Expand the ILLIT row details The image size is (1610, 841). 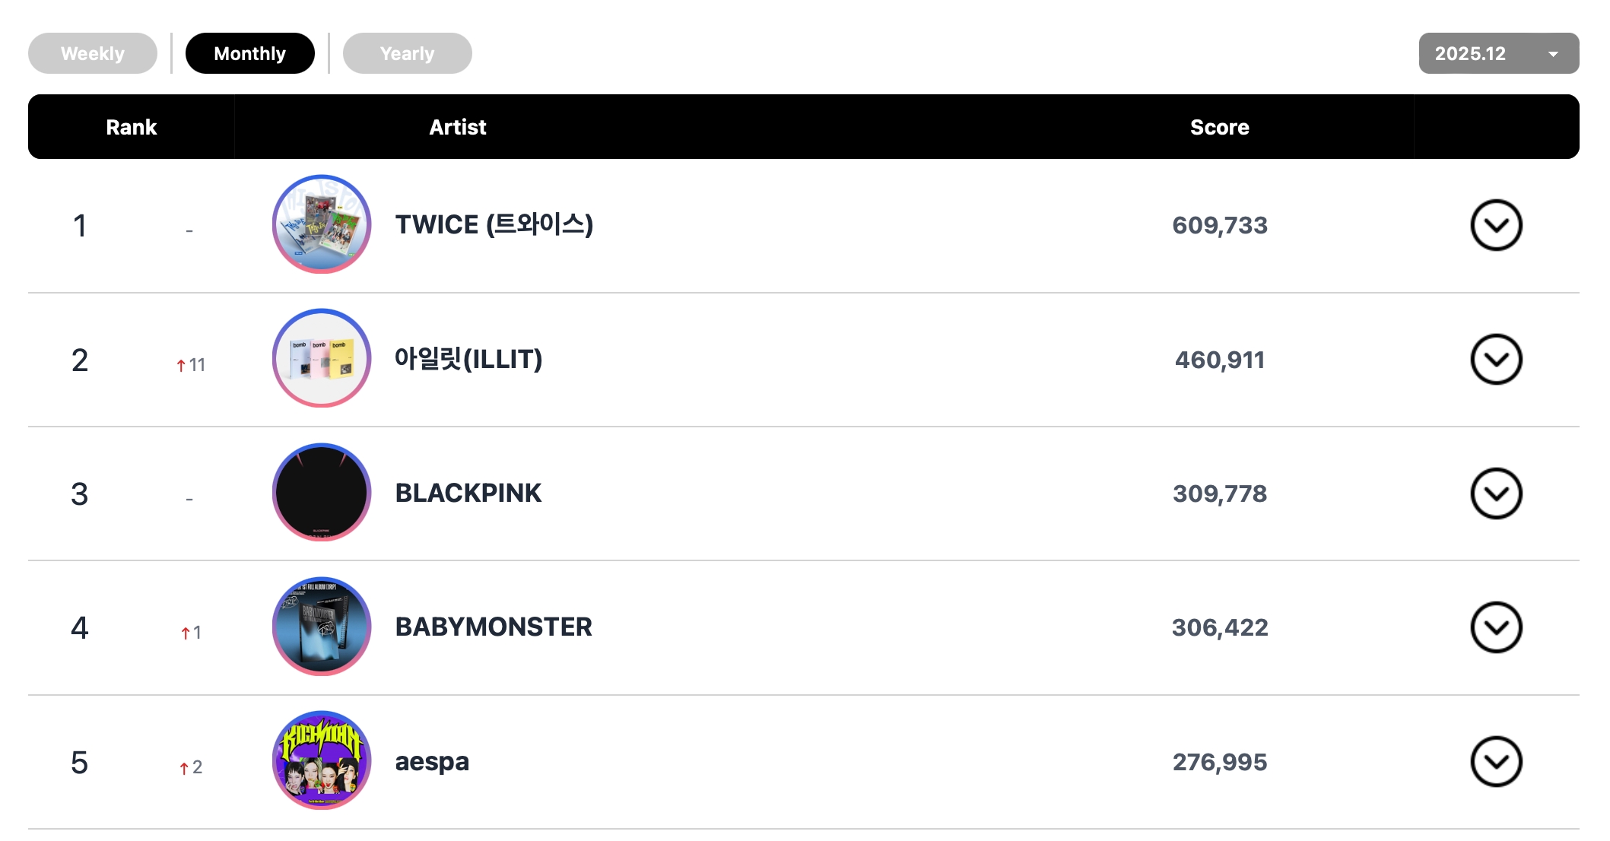point(1495,360)
